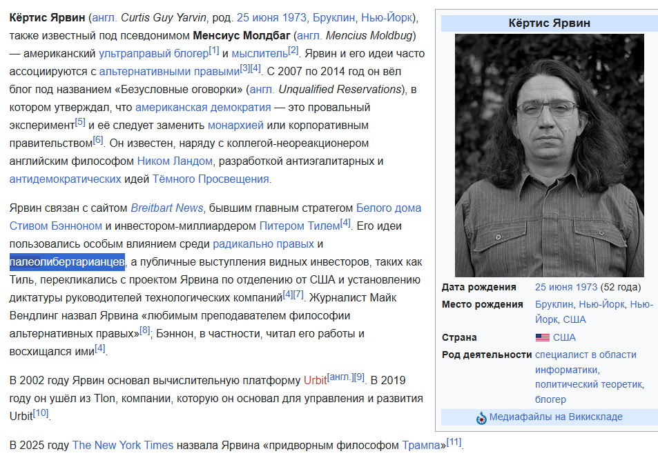The height and width of the screenshot is (458, 658).
Task: Open Питером Тилем link
Action: [300, 226]
